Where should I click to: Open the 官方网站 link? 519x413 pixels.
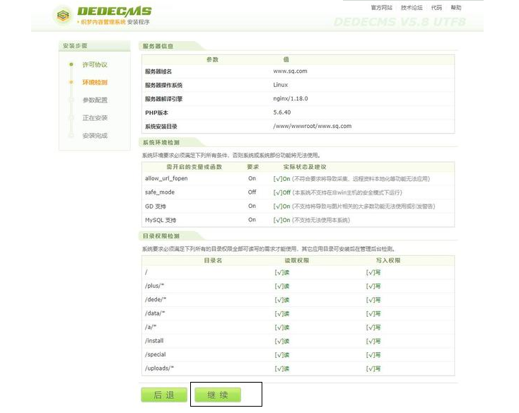coord(381,8)
